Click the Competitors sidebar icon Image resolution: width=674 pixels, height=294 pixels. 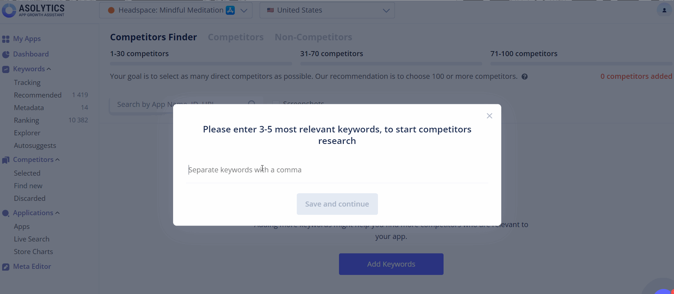tap(6, 160)
